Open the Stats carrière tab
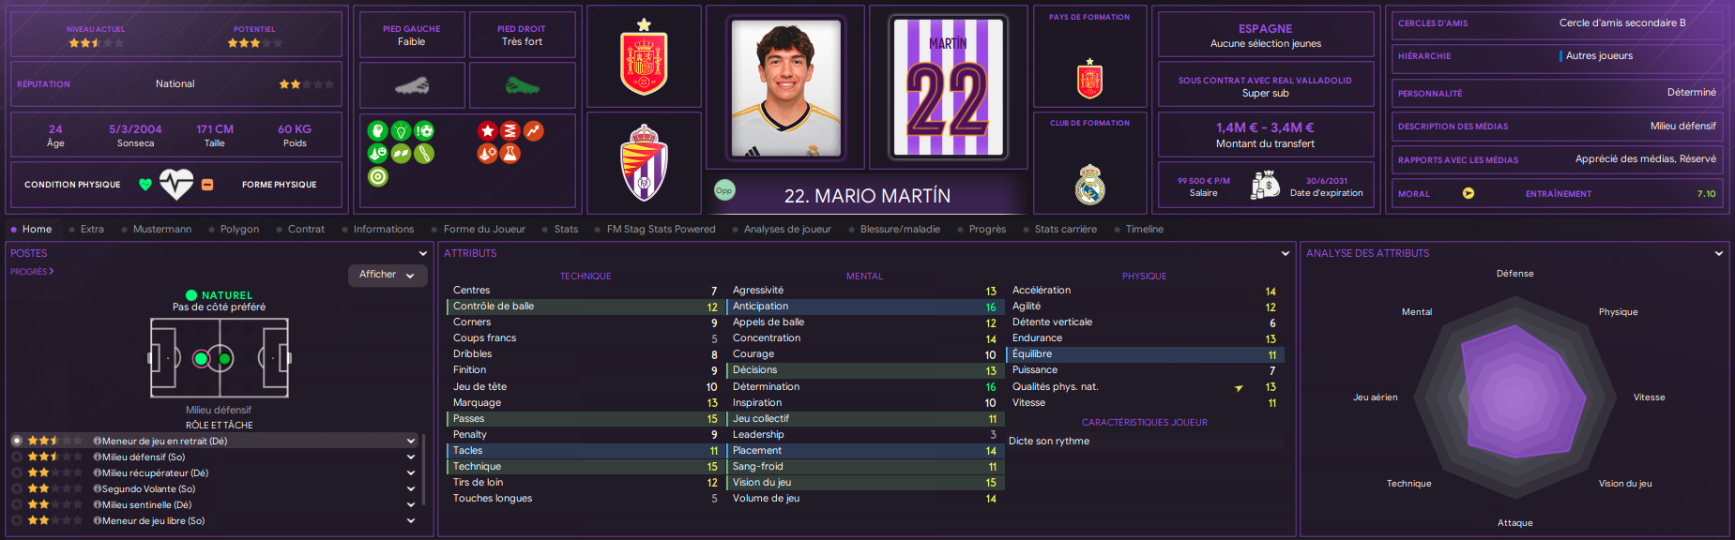This screenshot has width=1735, height=540. pos(1065,229)
